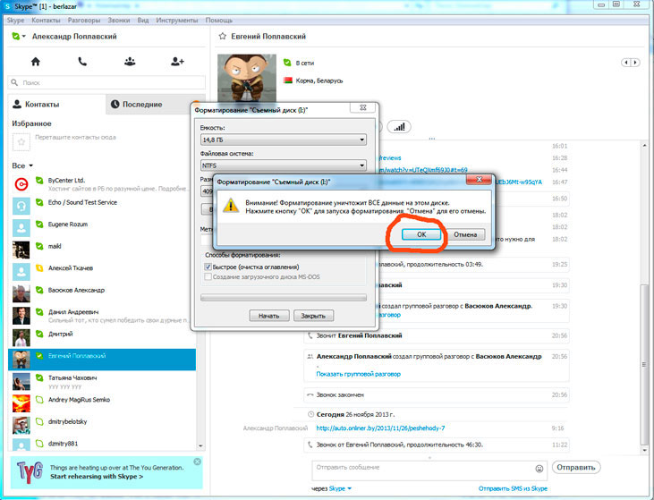Open the call phones dial icon
The width and height of the screenshot is (654, 500).
[82, 62]
